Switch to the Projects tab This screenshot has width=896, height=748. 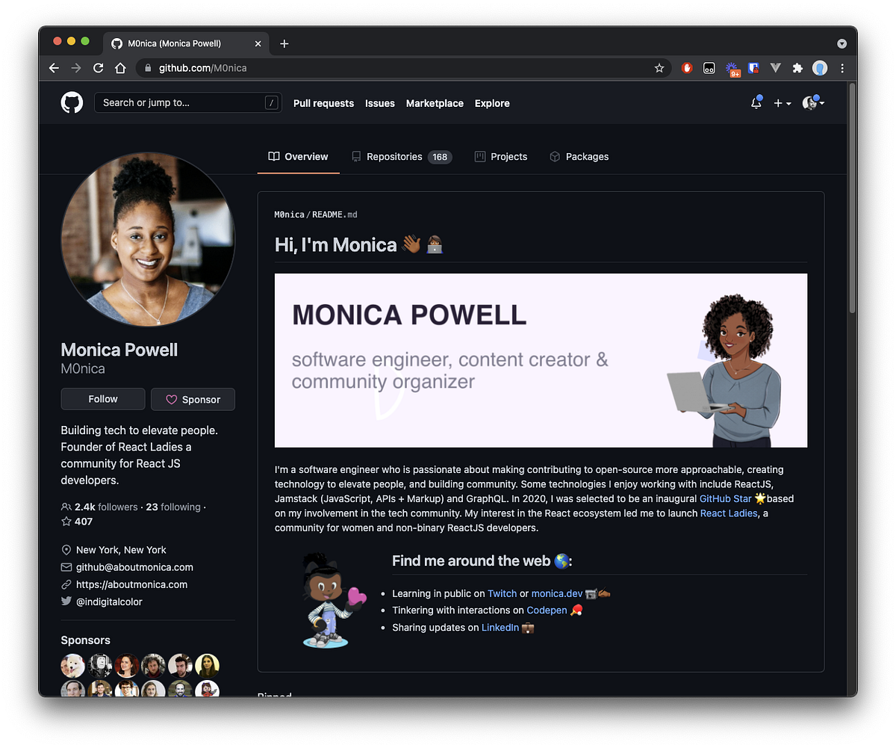[501, 157]
